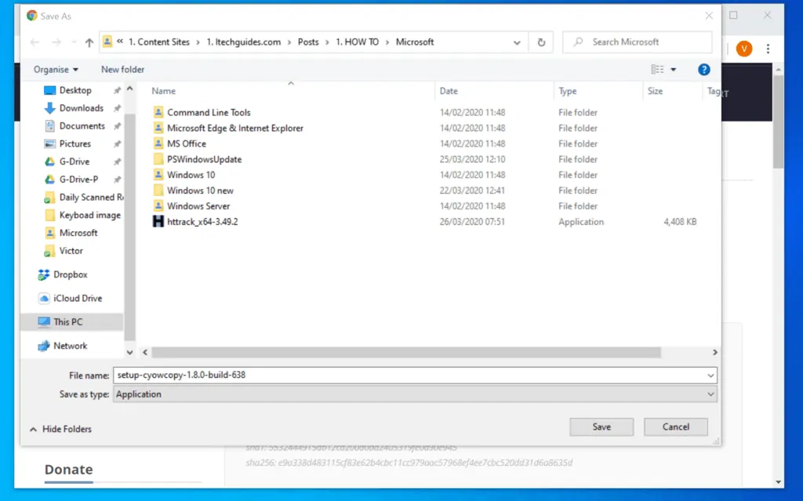Click the horizontal scrollbar right arrow
The width and height of the screenshot is (803, 501).
tap(715, 353)
